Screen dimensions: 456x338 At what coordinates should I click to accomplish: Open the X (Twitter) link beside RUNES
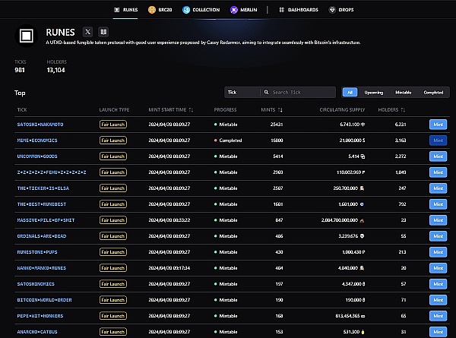87,33
